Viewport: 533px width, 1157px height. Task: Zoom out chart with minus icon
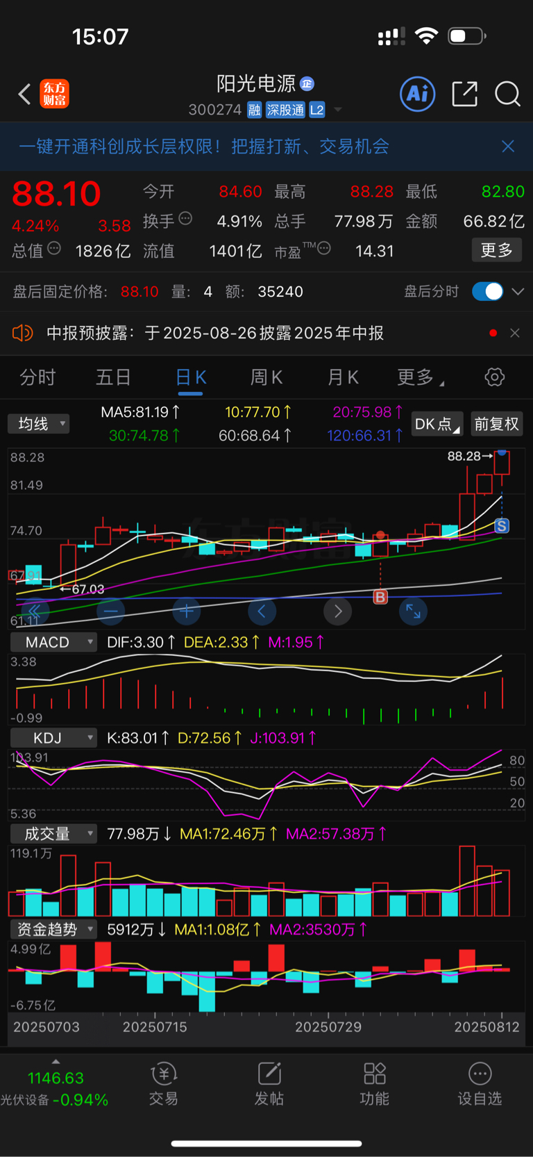110,612
